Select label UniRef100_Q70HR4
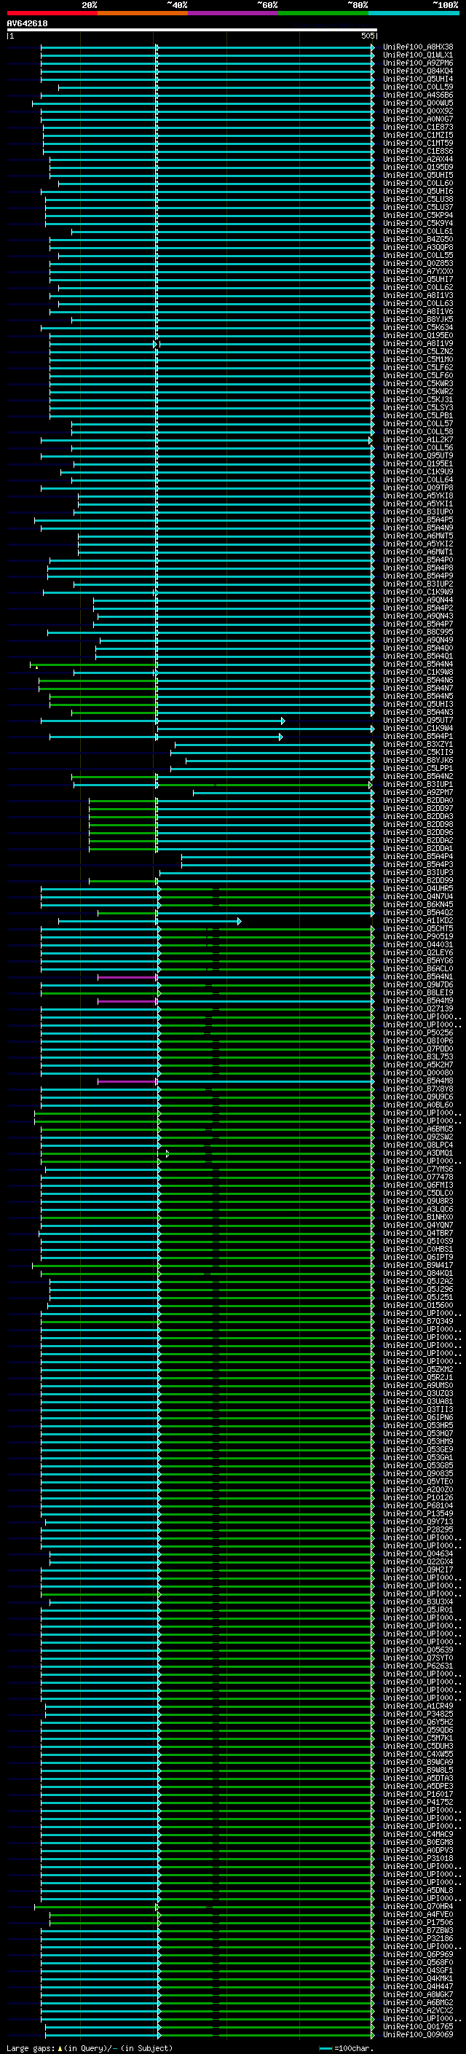 (x=418, y=1905)
